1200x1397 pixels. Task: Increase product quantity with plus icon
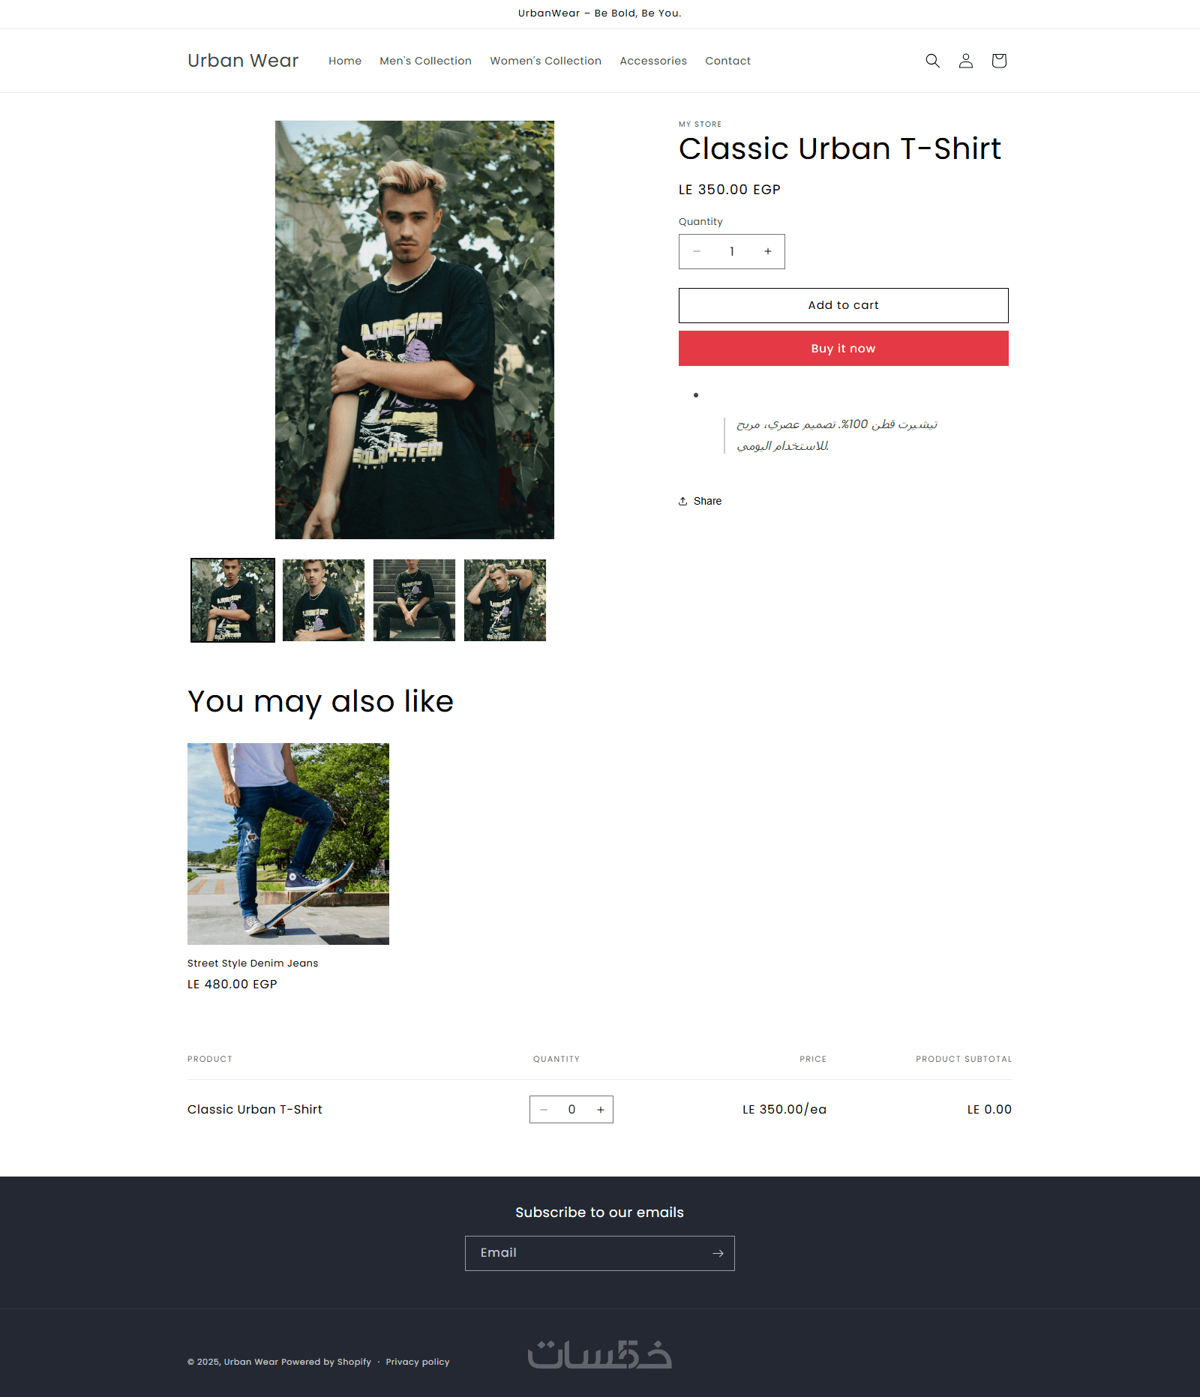768,251
